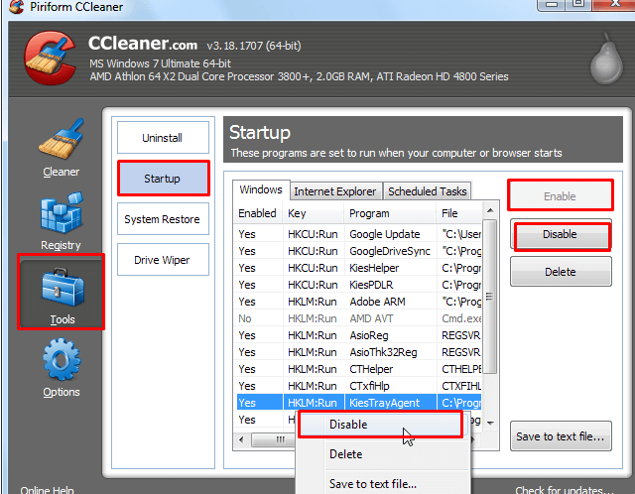Click the Save to text file button

561,436
